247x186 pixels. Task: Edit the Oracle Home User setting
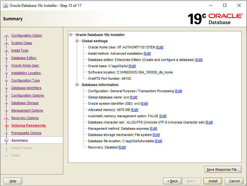click(x=160, y=47)
